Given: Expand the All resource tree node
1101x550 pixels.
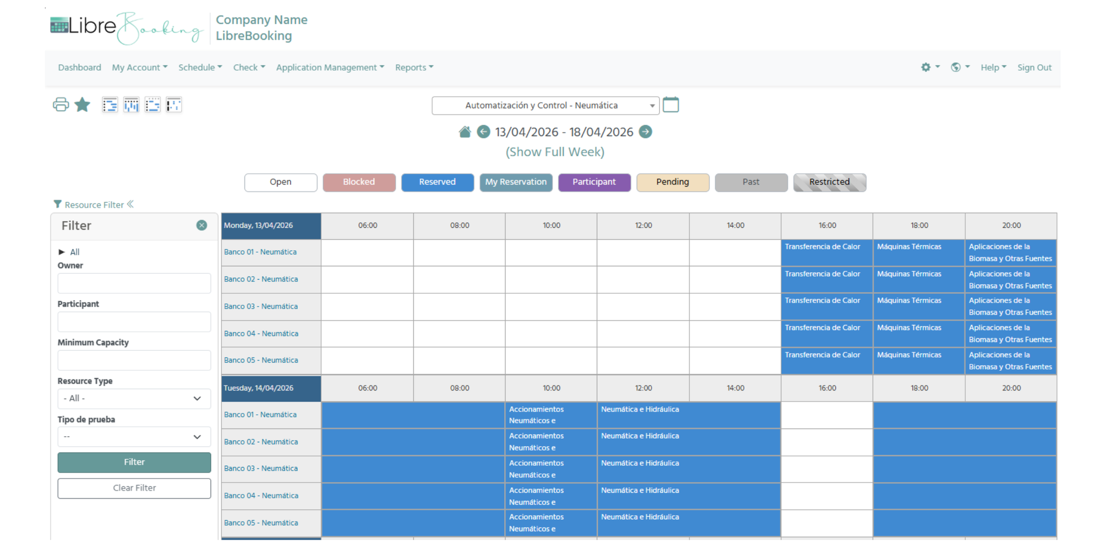Looking at the screenshot, I should [x=62, y=252].
